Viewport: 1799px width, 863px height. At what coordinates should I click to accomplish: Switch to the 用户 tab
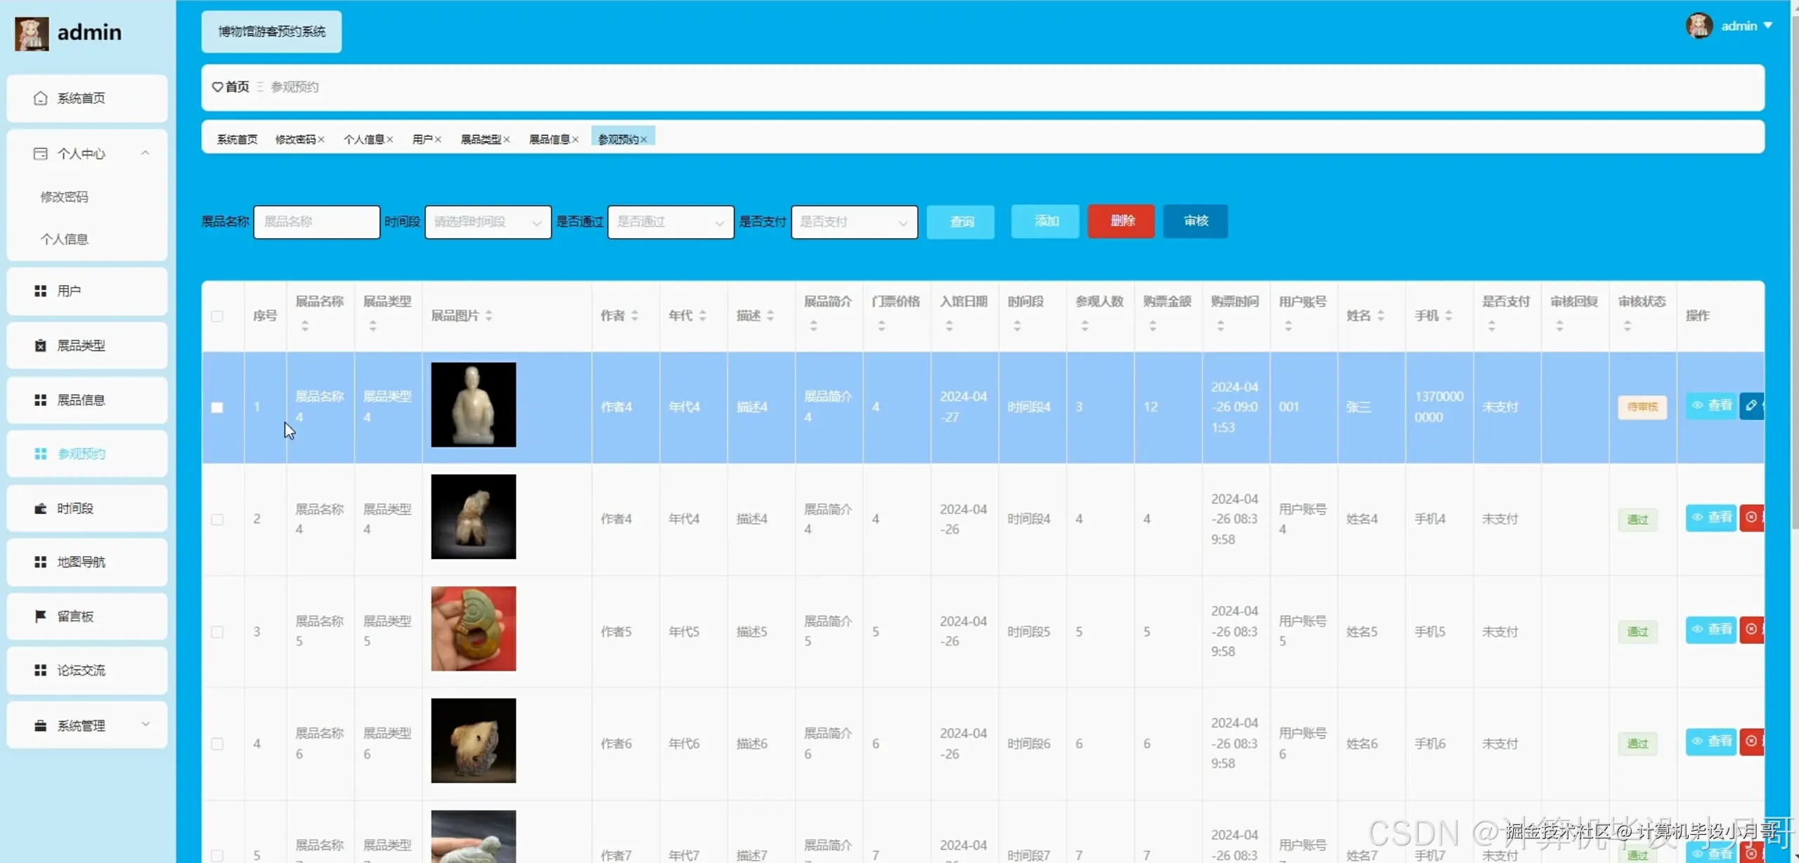[x=422, y=140]
